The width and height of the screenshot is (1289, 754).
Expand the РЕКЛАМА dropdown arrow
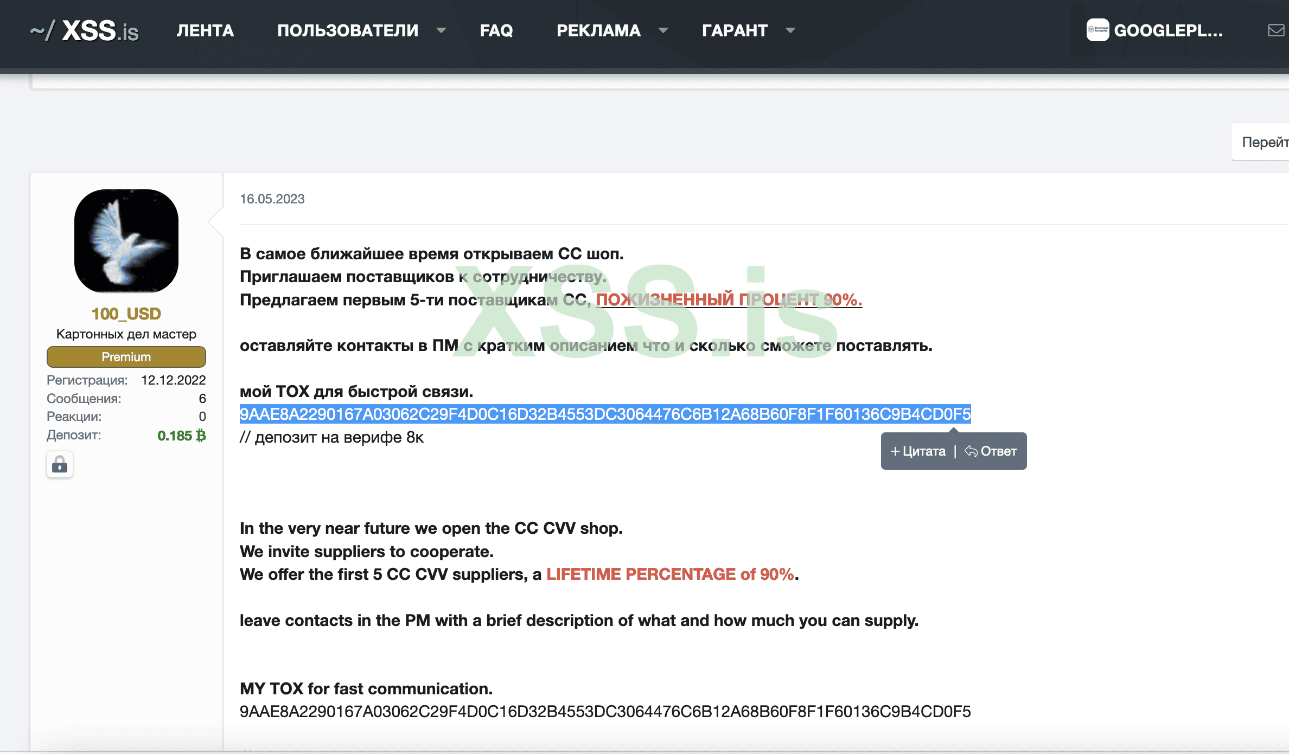(x=663, y=30)
